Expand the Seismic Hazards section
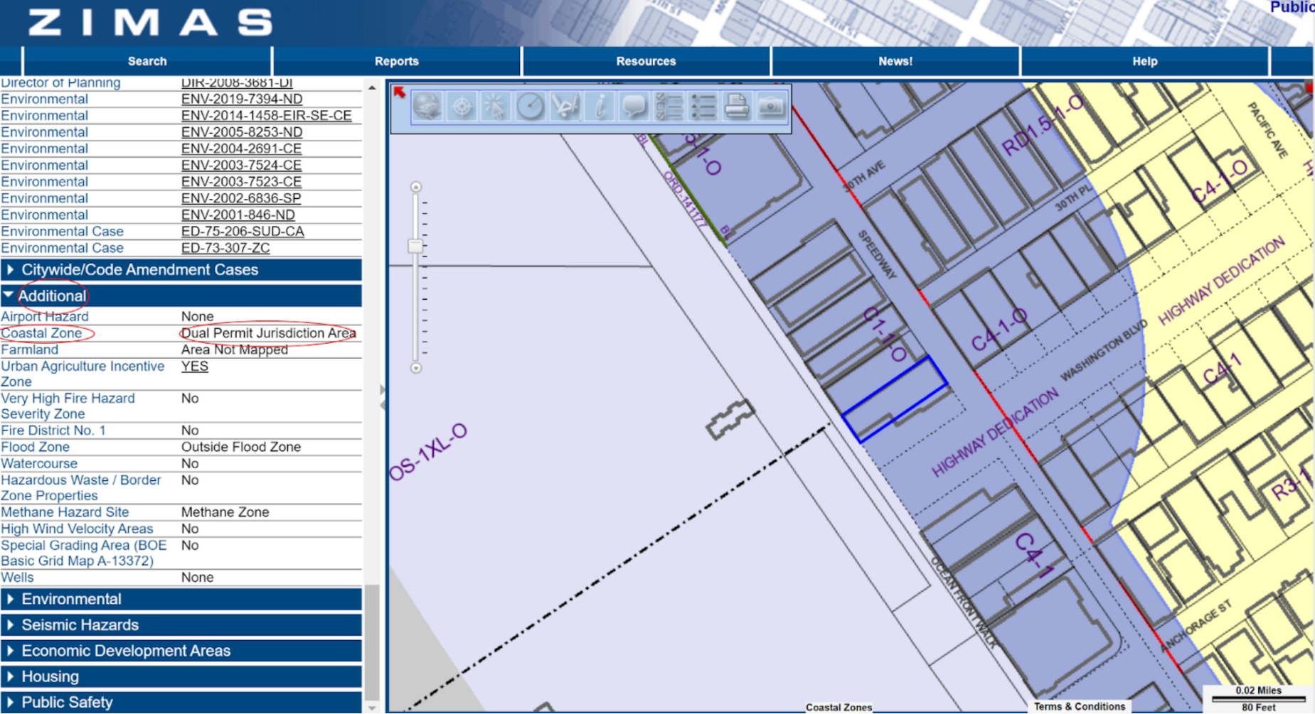The width and height of the screenshot is (1315, 714). point(80,625)
